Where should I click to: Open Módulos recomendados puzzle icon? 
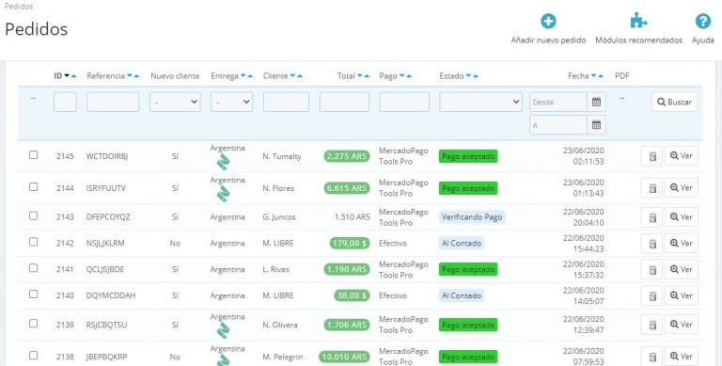pyautogui.click(x=638, y=22)
